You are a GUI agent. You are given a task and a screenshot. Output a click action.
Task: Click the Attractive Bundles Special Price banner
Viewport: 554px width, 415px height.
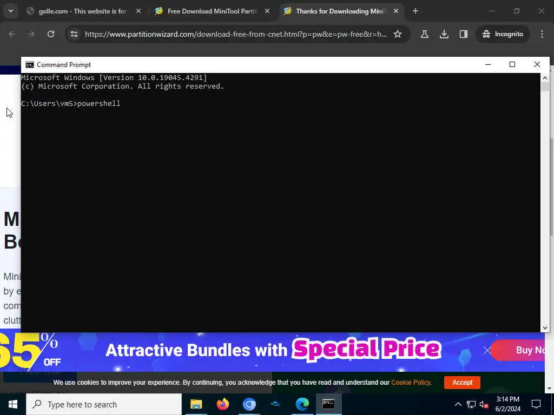click(x=273, y=350)
